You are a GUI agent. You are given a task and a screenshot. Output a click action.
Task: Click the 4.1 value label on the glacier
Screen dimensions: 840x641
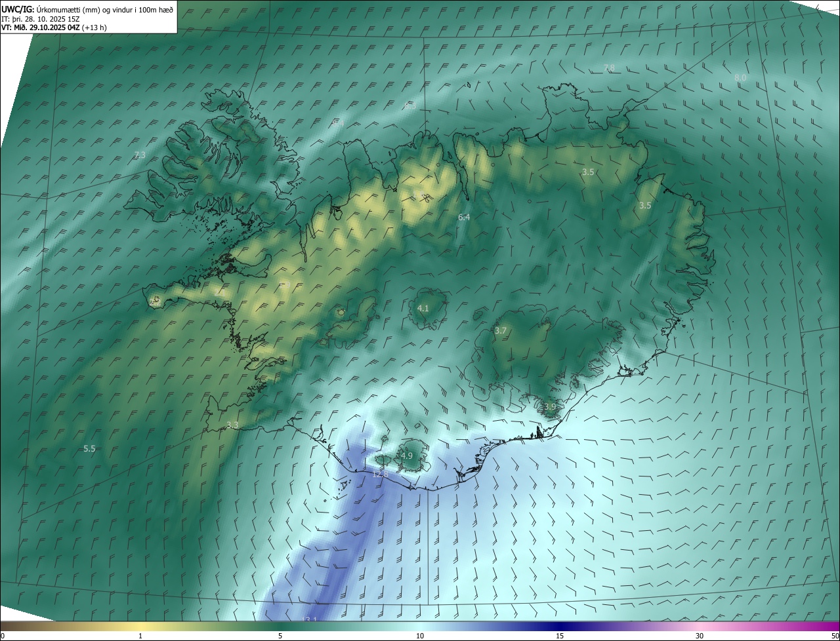423,308
